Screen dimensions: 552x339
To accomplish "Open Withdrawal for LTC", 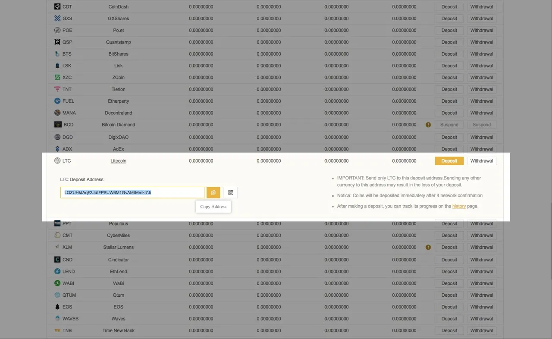I will [482, 161].
